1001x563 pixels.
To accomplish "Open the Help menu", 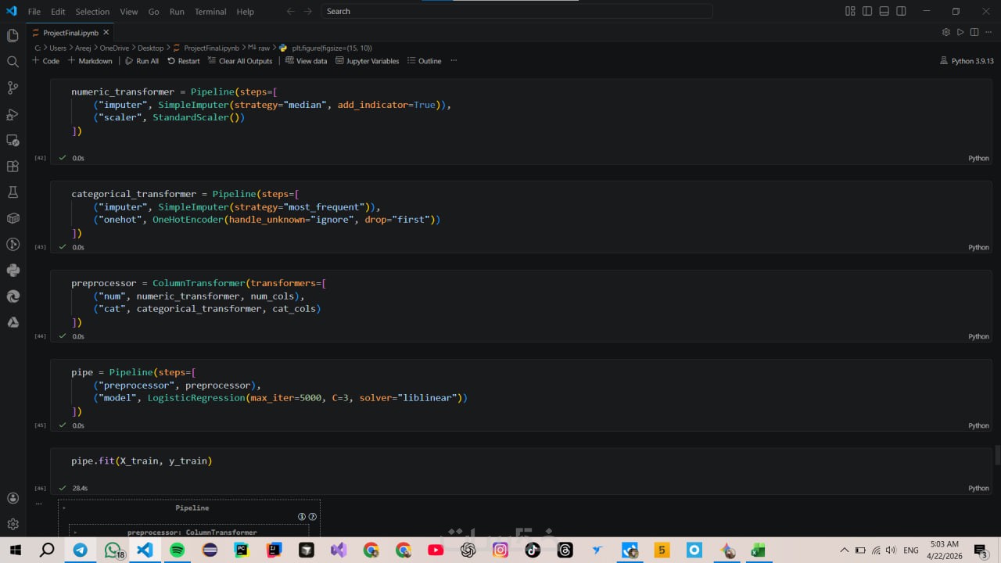I will click(x=245, y=12).
